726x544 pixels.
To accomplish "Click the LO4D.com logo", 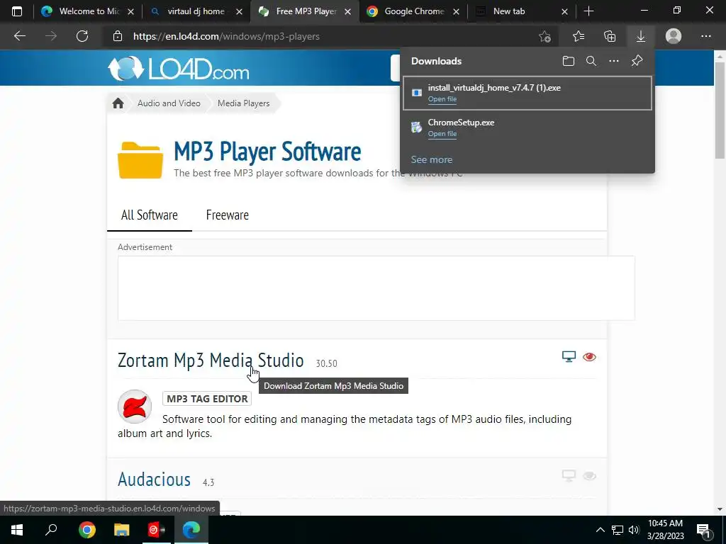I will point(179,69).
